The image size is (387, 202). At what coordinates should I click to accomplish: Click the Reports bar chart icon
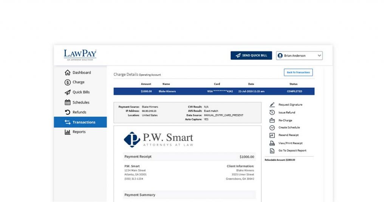(x=67, y=132)
